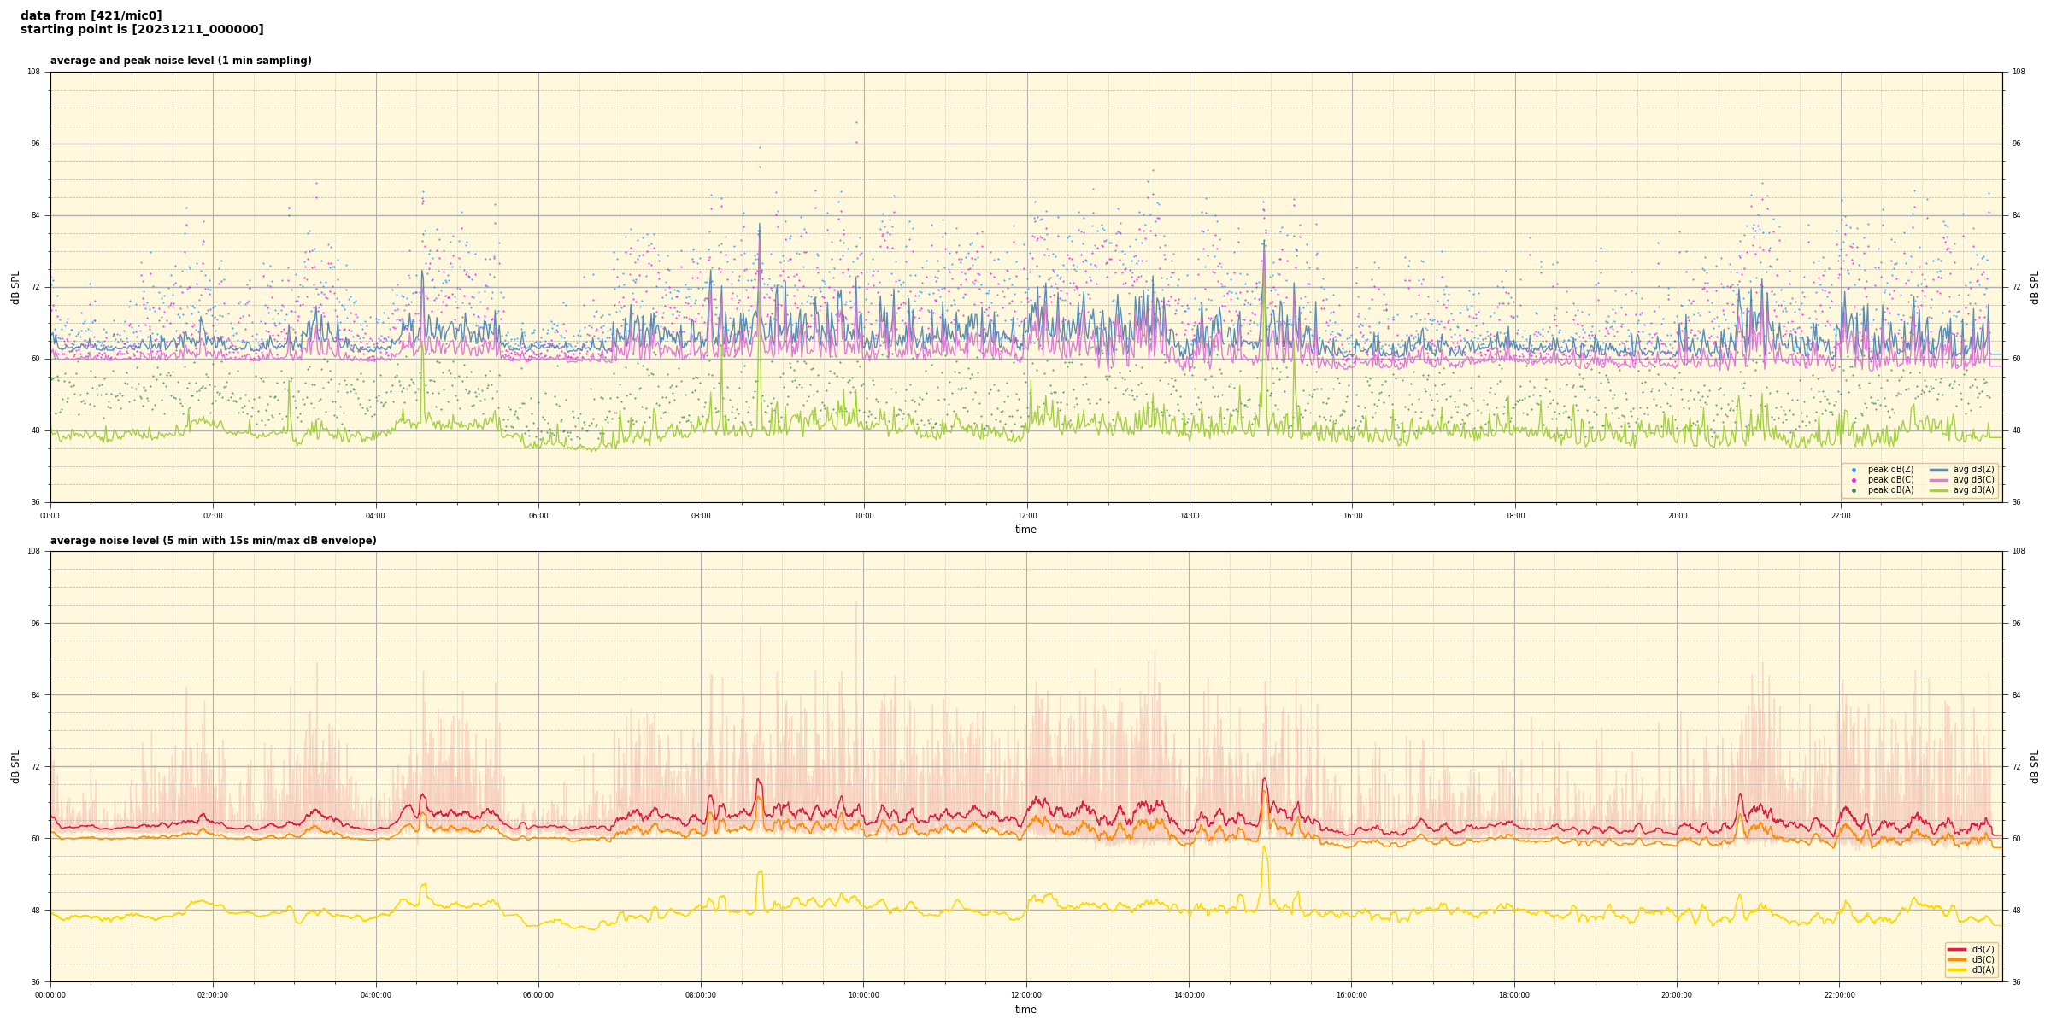The image size is (2051, 1025).
Task: Click the 18:00:00 tick label on lower chart
Action: [x=1514, y=995]
